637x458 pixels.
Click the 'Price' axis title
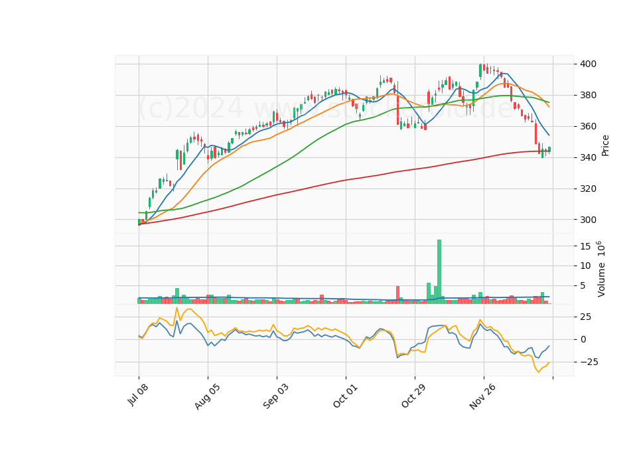tap(605, 145)
